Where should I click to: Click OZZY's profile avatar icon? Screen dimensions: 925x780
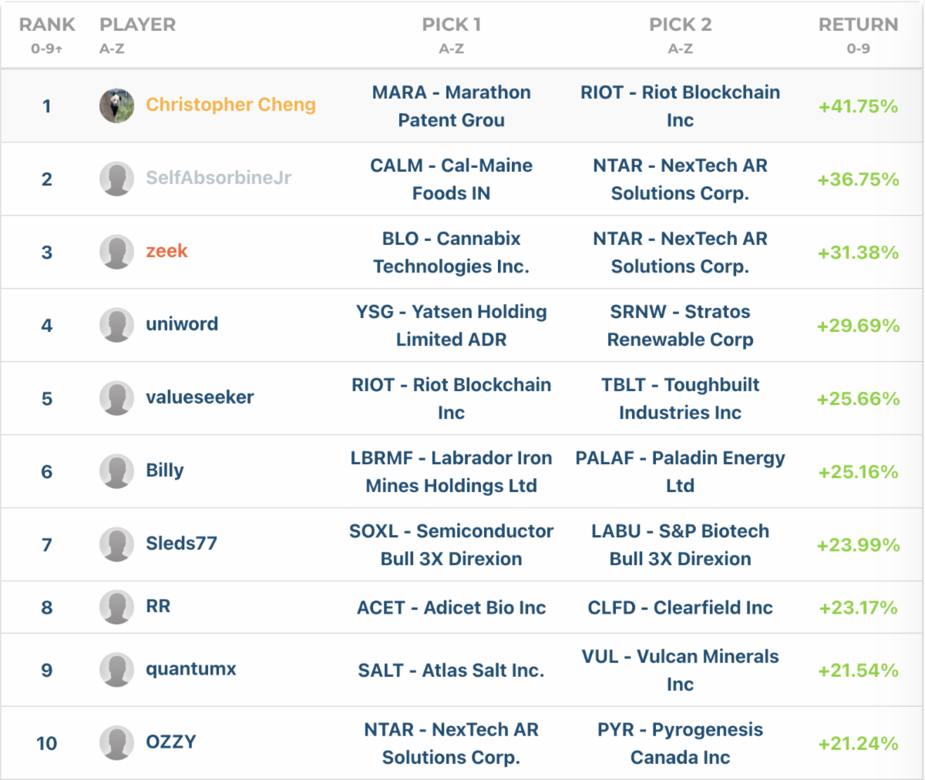click(x=116, y=743)
